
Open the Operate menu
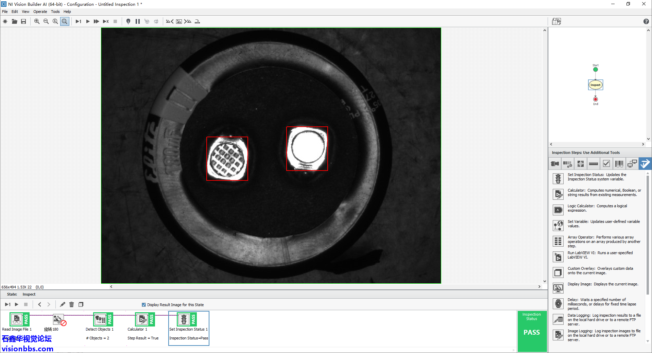[40, 12]
